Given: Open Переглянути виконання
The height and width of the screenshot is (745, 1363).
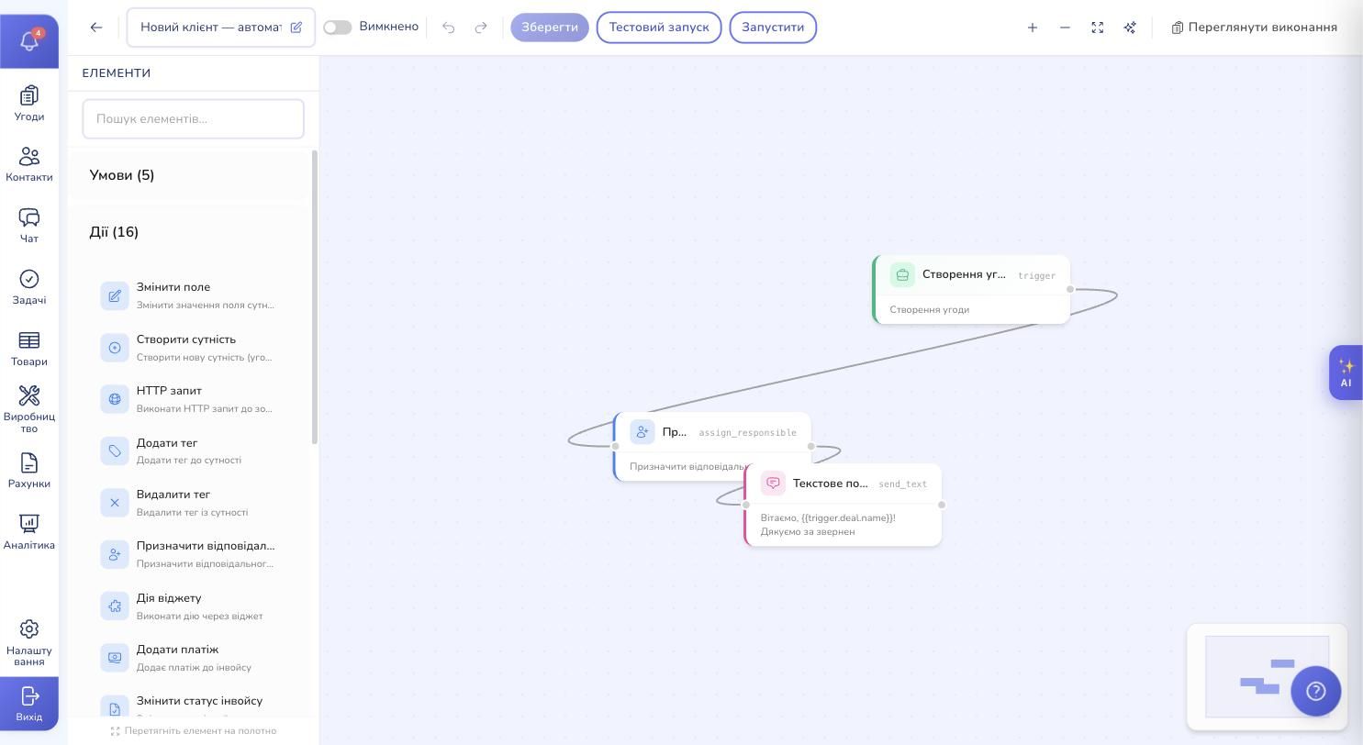Looking at the screenshot, I should 1255,28.
